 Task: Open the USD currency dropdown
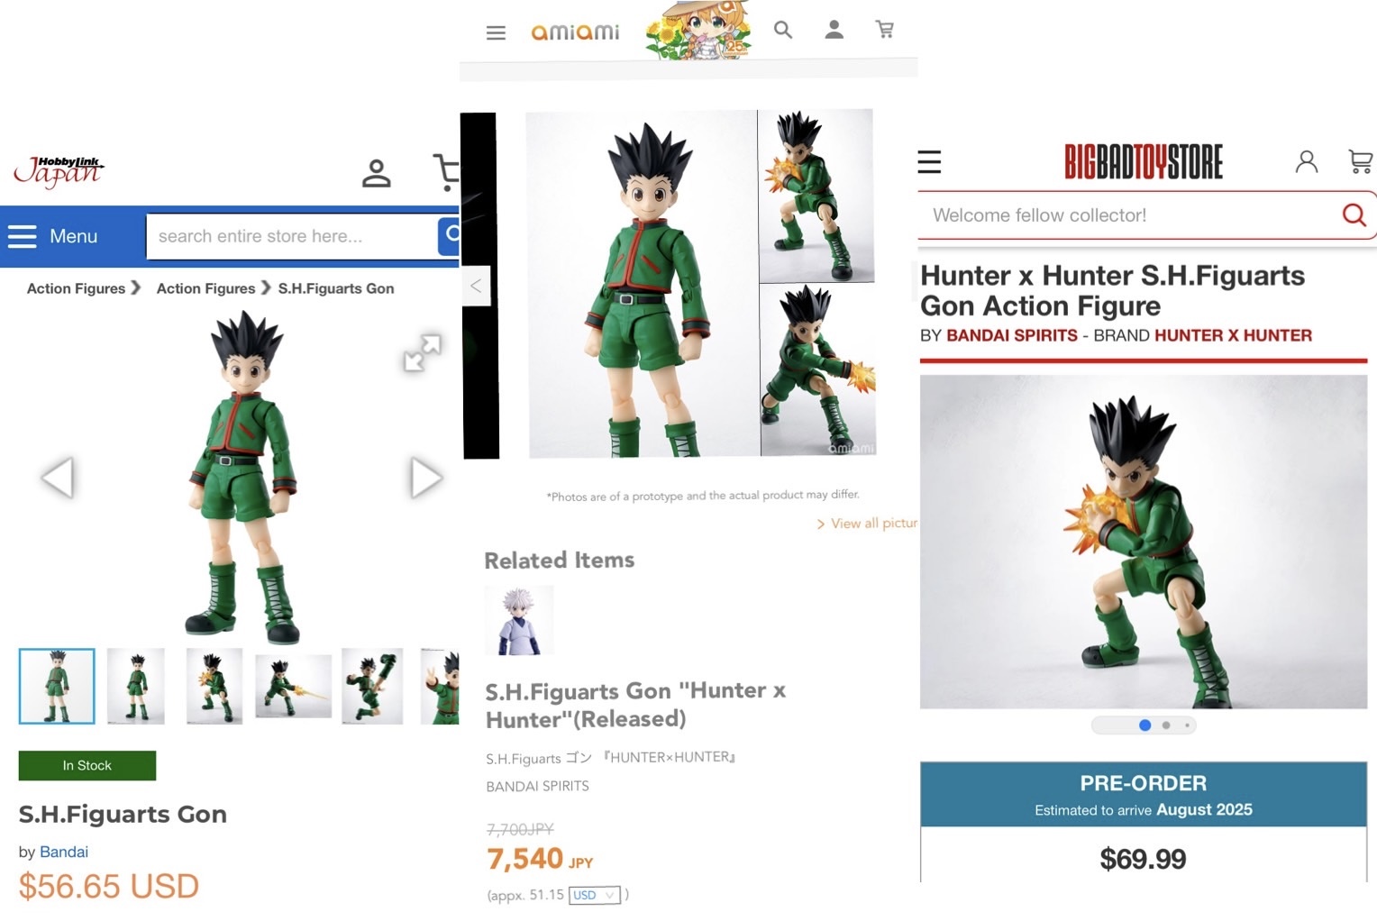595,895
